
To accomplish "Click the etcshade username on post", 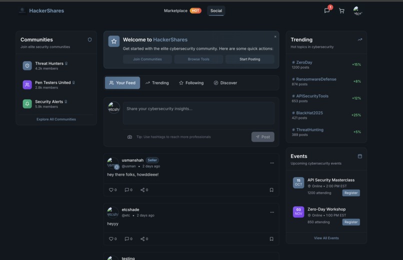I will tap(130, 210).
